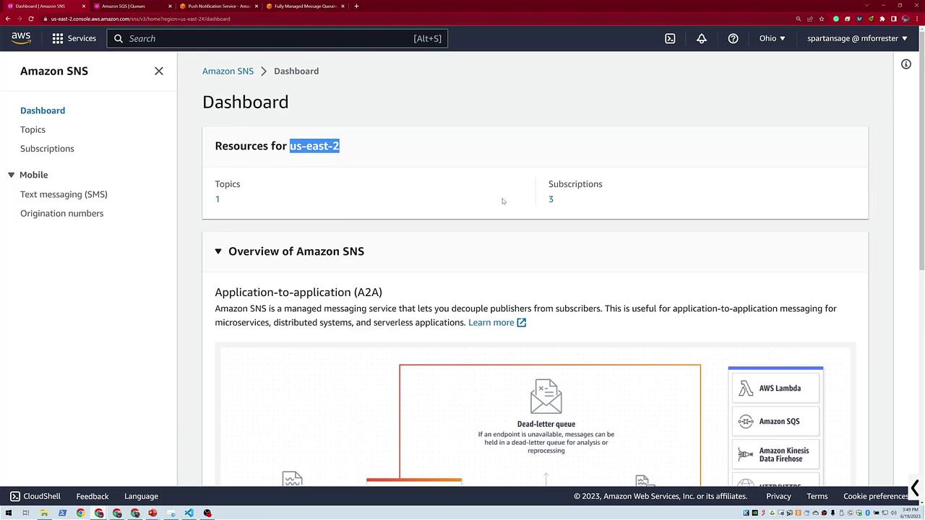This screenshot has width=925, height=520.
Task: Open the spartansage account dropdown
Action: (x=857, y=38)
